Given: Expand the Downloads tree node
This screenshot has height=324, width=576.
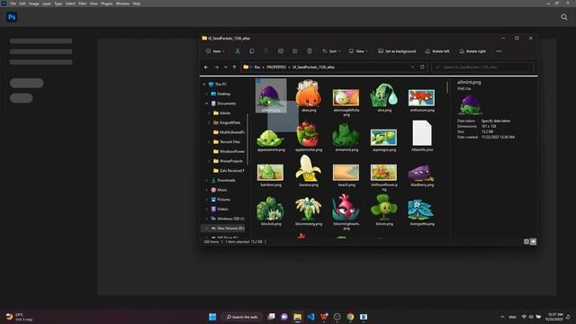Looking at the screenshot, I should click(206, 180).
